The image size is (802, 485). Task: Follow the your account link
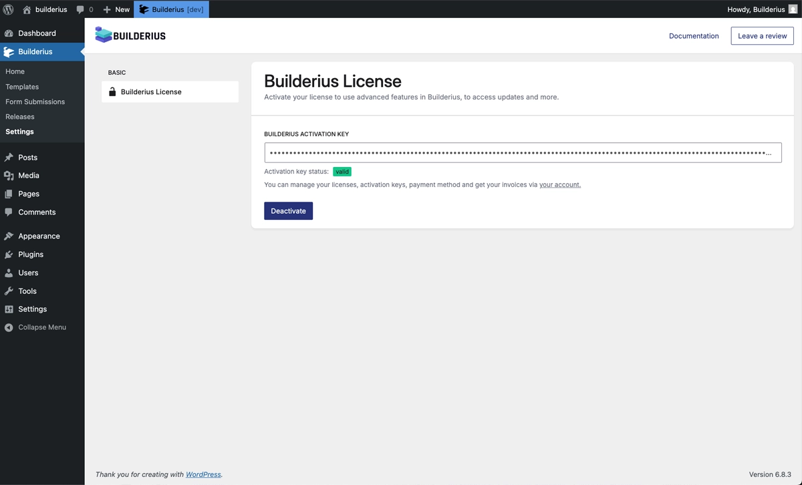tap(559, 184)
